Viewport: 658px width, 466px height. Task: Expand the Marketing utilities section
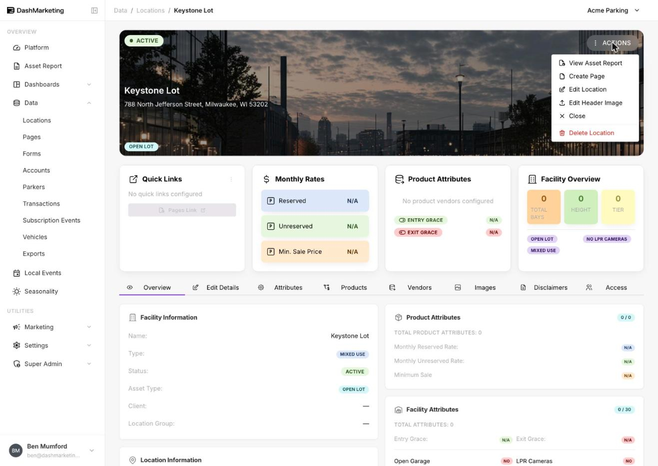(x=52, y=327)
